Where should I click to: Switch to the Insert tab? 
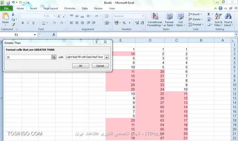coord(34,8)
